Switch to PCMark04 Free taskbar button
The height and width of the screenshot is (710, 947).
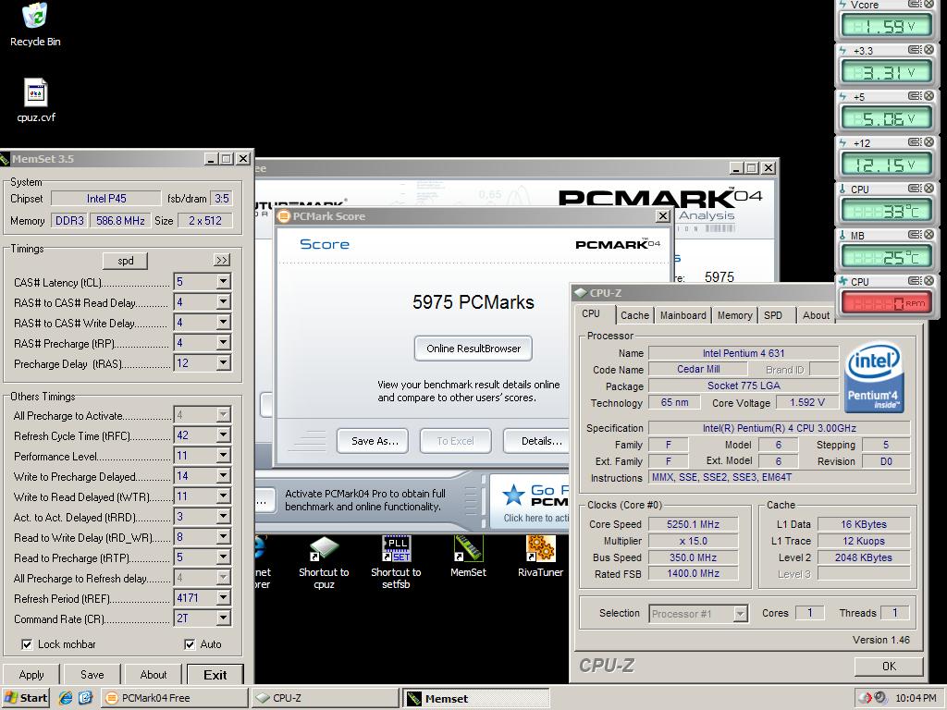pyautogui.click(x=174, y=698)
